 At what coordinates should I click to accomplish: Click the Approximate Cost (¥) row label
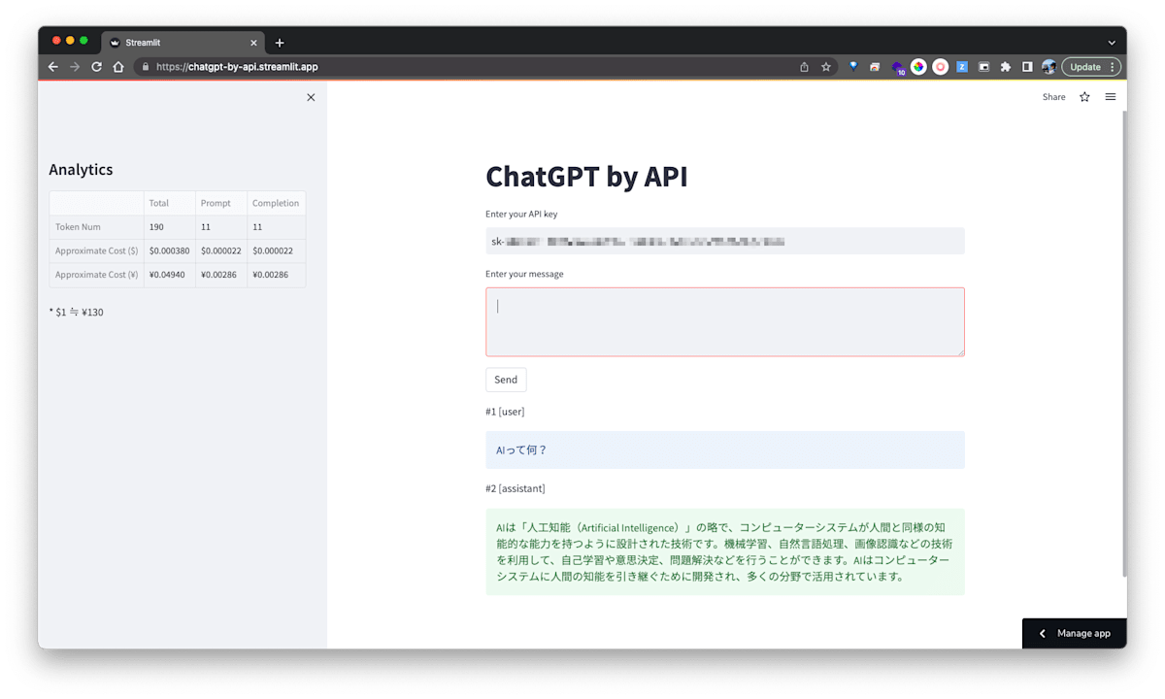pos(97,275)
